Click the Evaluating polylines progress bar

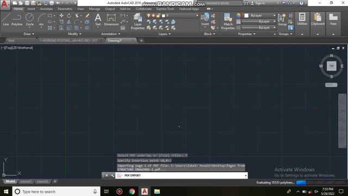coord(321,182)
